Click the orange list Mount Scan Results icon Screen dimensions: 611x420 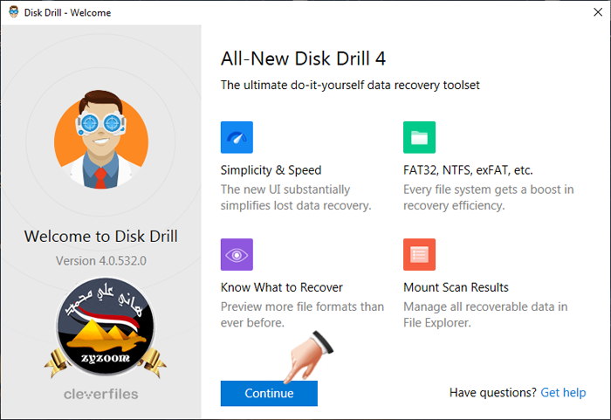tap(419, 255)
